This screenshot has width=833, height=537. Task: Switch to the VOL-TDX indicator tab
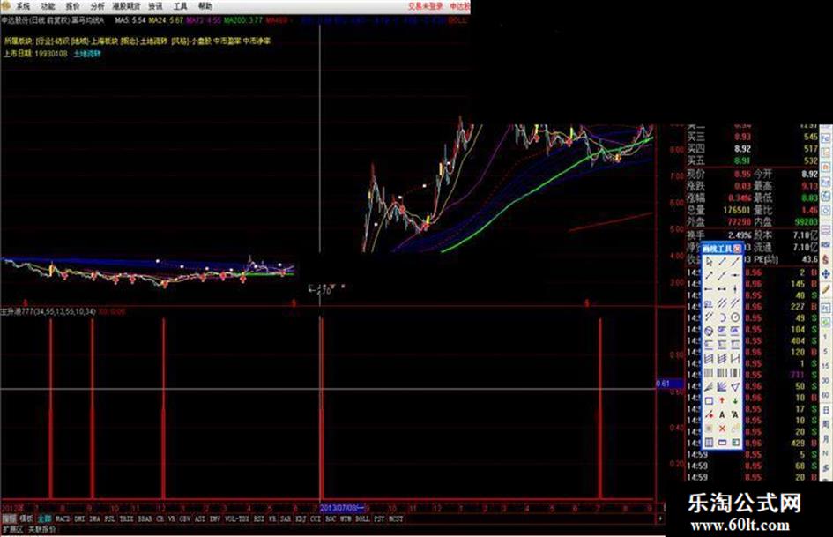237,518
